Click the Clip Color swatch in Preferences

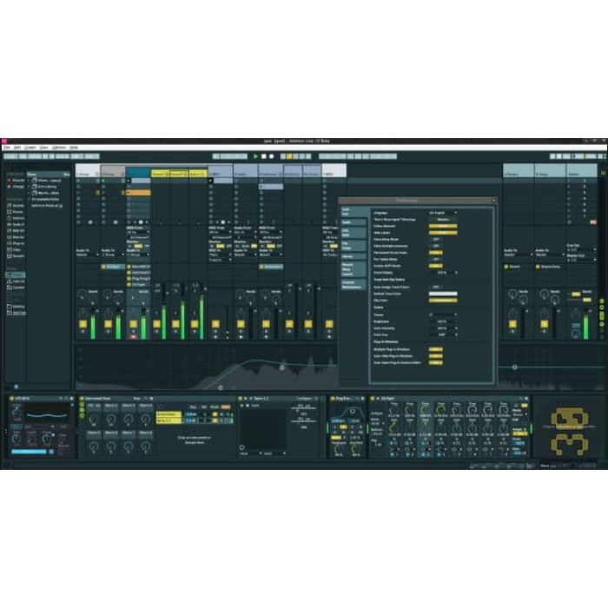[443, 301]
